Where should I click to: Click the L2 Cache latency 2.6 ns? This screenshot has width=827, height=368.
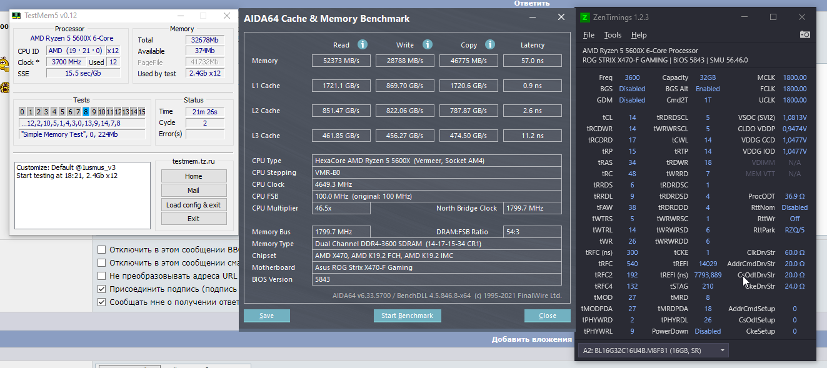click(532, 111)
